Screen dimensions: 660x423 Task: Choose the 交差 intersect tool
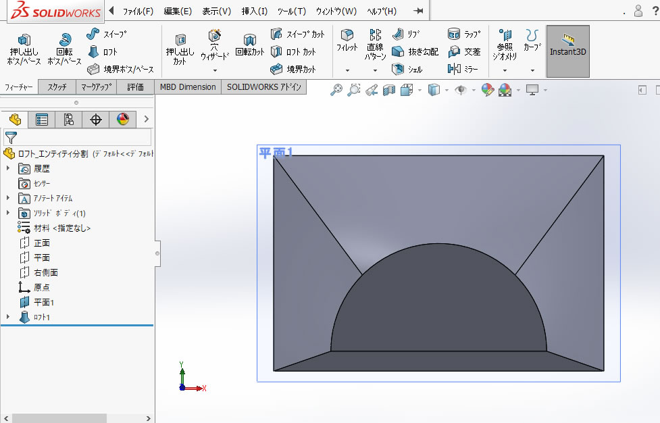pyautogui.click(x=464, y=52)
